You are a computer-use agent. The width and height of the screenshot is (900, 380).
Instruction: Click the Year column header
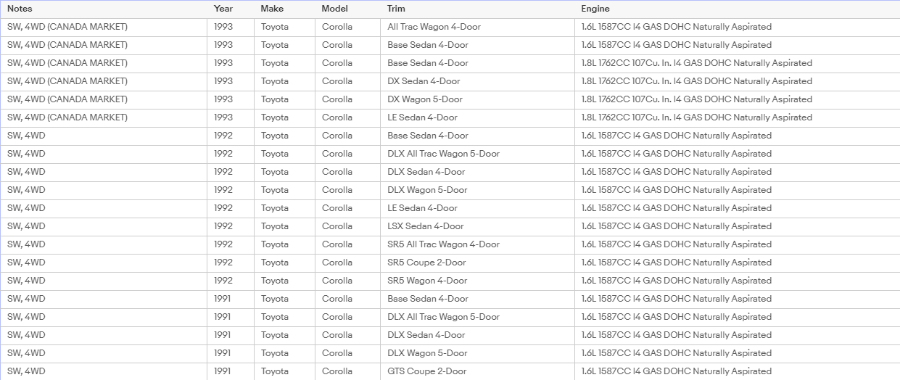click(231, 9)
